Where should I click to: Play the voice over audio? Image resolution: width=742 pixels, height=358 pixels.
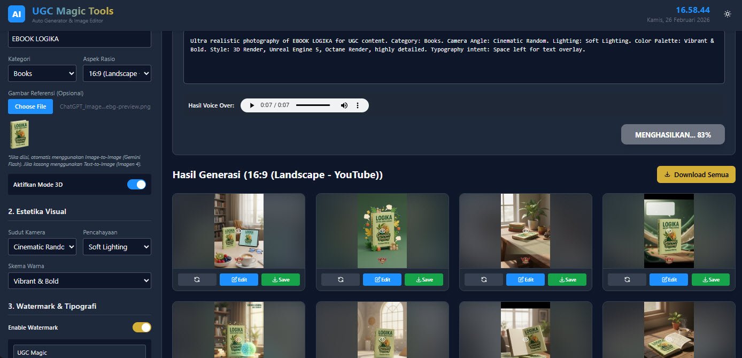coord(252,105)
